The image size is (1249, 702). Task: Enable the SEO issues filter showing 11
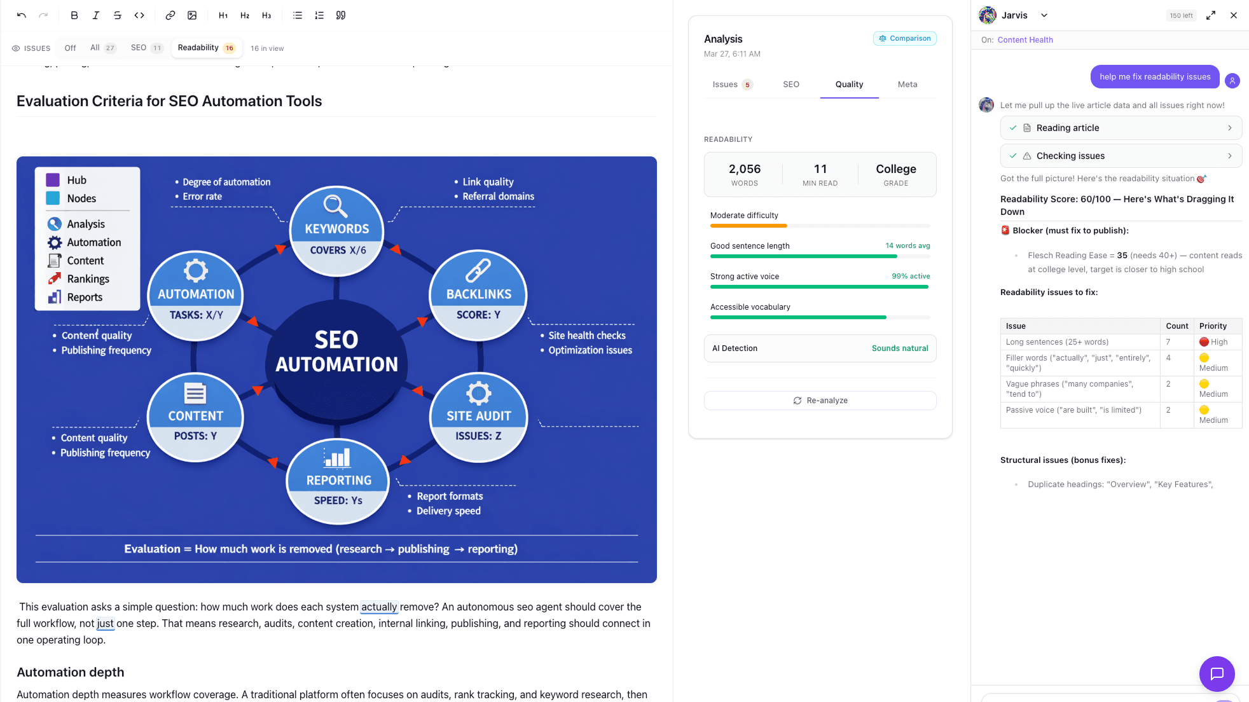tap(145, 47)
